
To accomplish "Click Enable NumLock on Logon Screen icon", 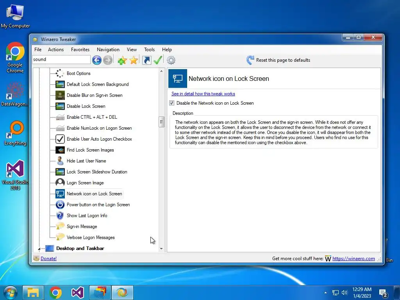I will [60, 128].
